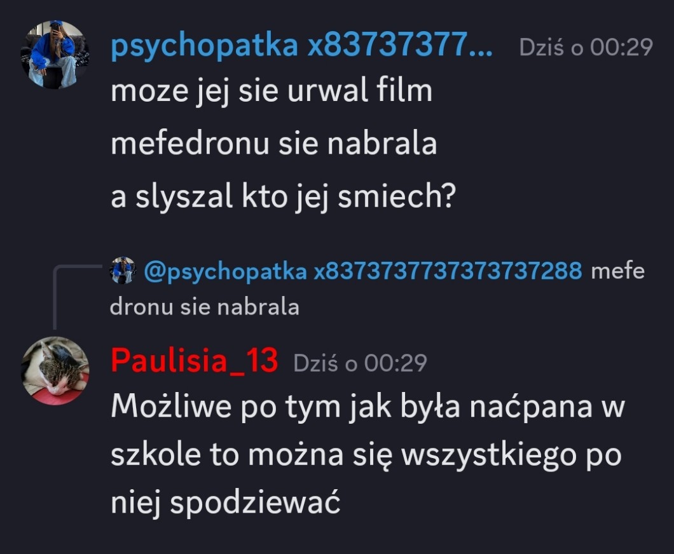The image size is (674, 554).
Task: Select message 'moze jej sie urwal film'
Action: pos(272,92)
